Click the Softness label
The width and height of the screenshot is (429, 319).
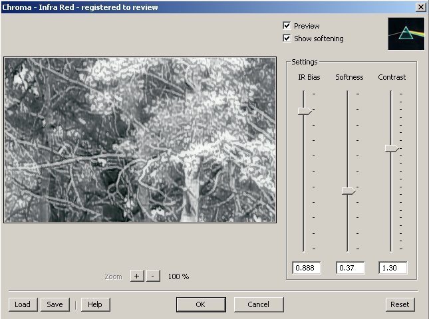pyautogui.click(x=349, y=77)
